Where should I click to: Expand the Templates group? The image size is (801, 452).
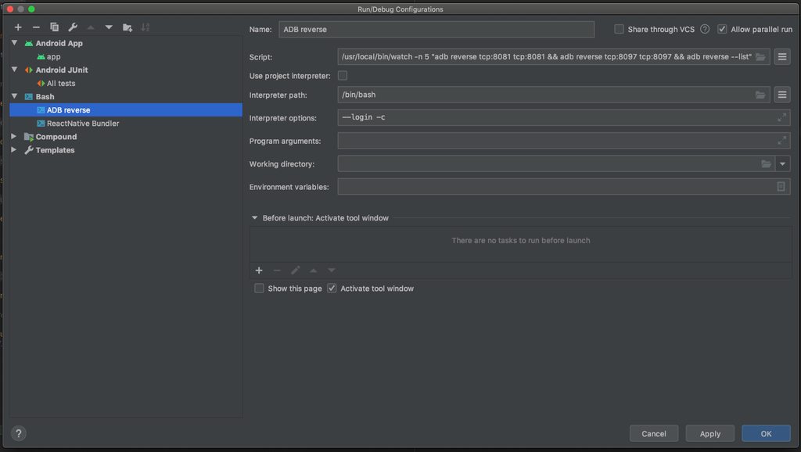(x=14, y=149)
